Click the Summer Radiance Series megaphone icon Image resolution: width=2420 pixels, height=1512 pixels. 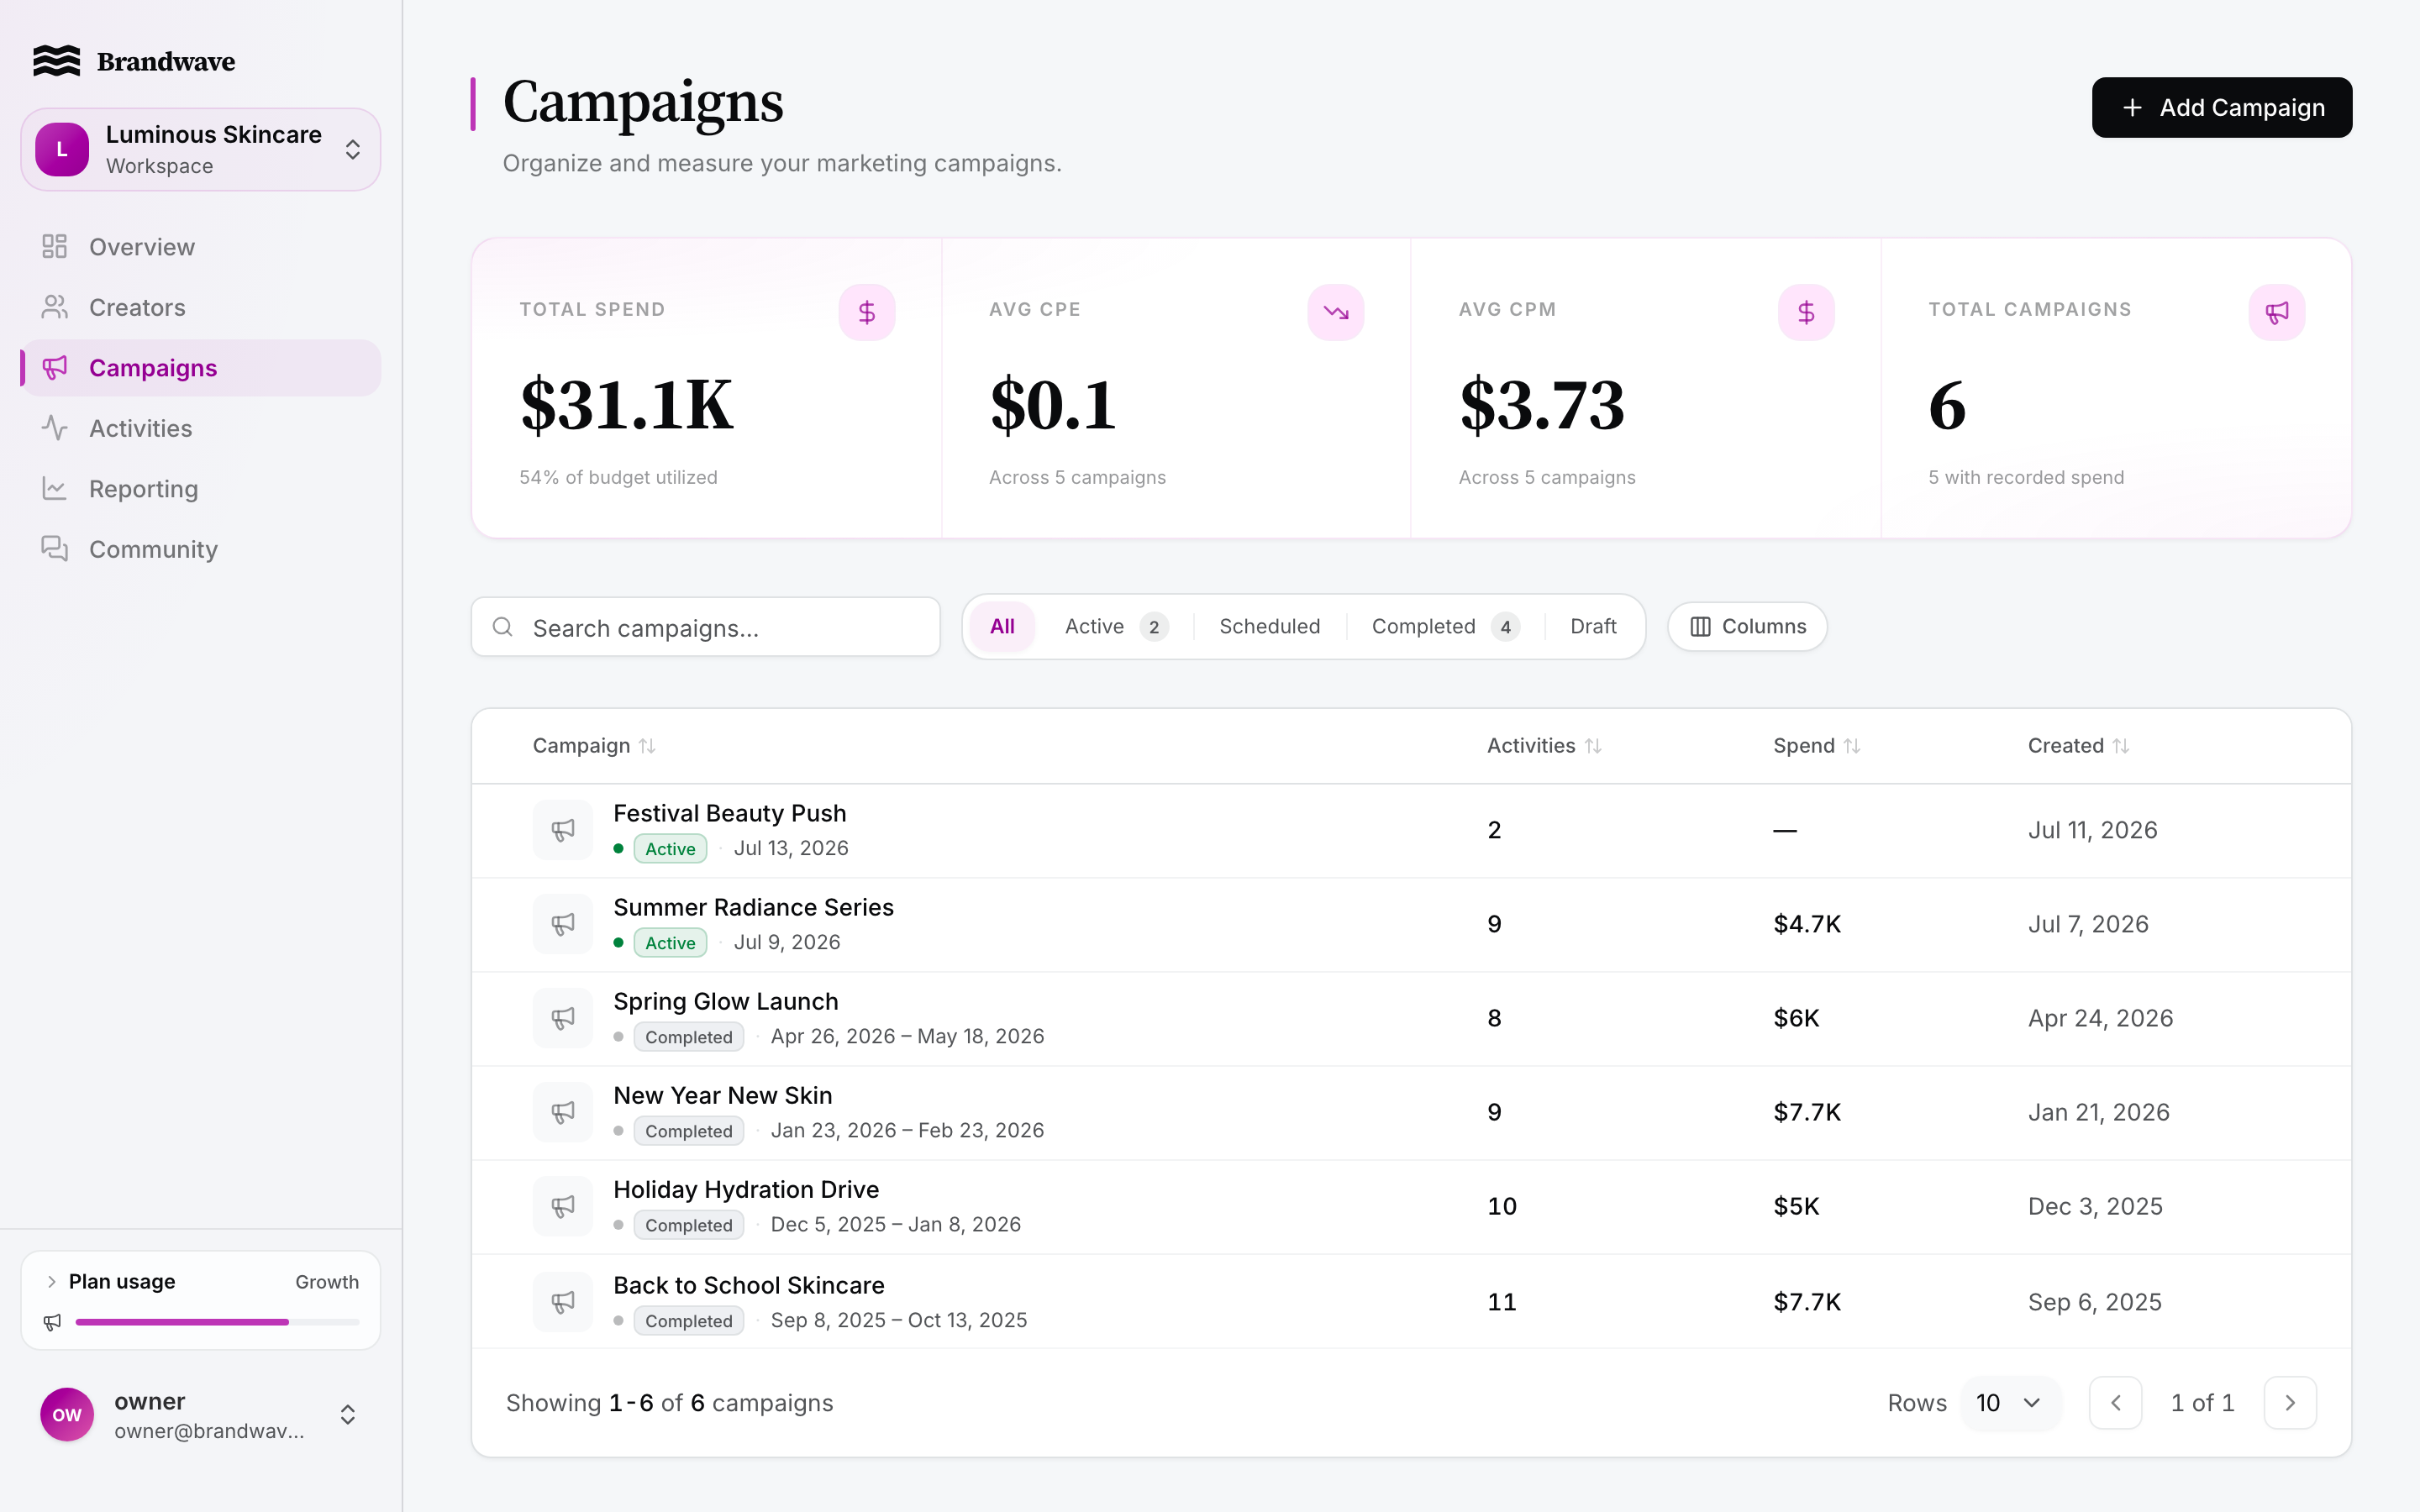click(x=563, y=924)
